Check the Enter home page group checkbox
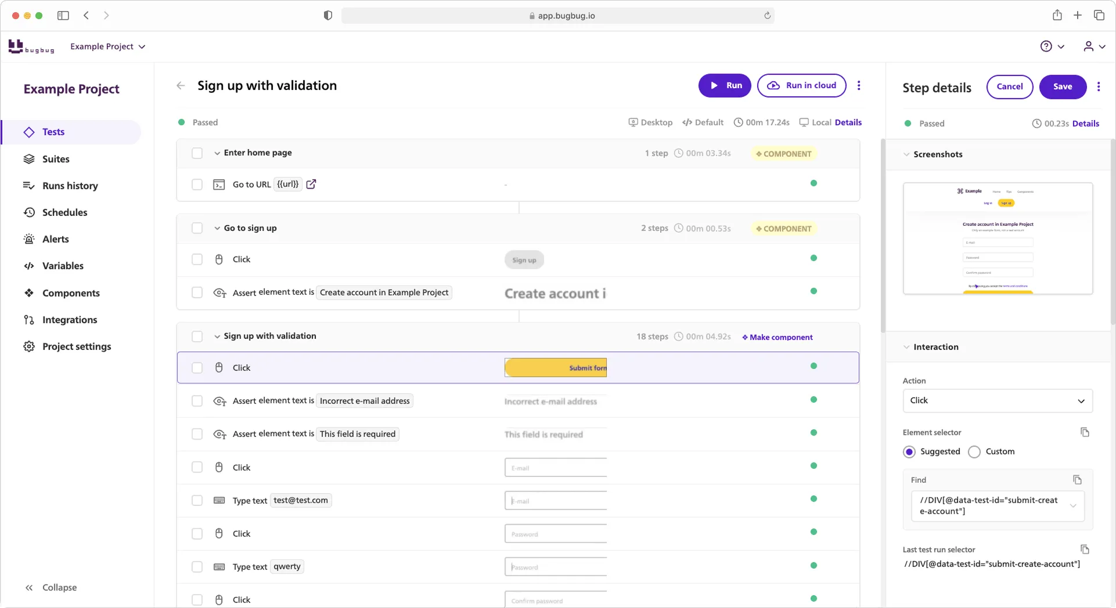This screenshot has width=1116, height=608. [197, 153]
